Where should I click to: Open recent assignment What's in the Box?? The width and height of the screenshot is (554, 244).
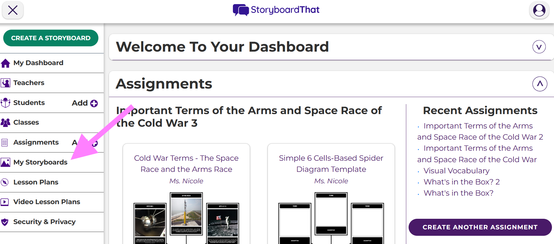point(458,193)
